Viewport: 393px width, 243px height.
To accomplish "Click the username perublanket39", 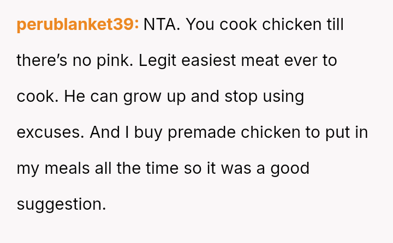I will (x=78, y=25).
